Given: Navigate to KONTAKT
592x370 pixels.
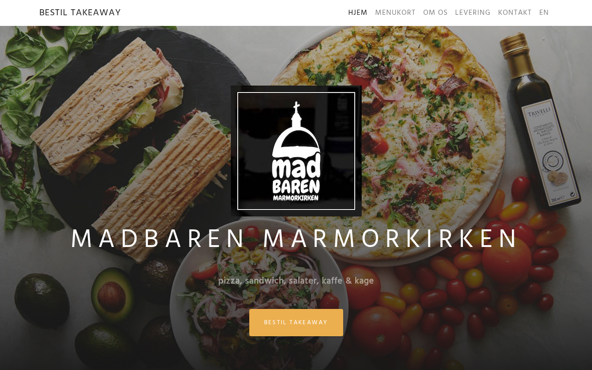Looking at the screenshot, I should [x=515, y=12].
